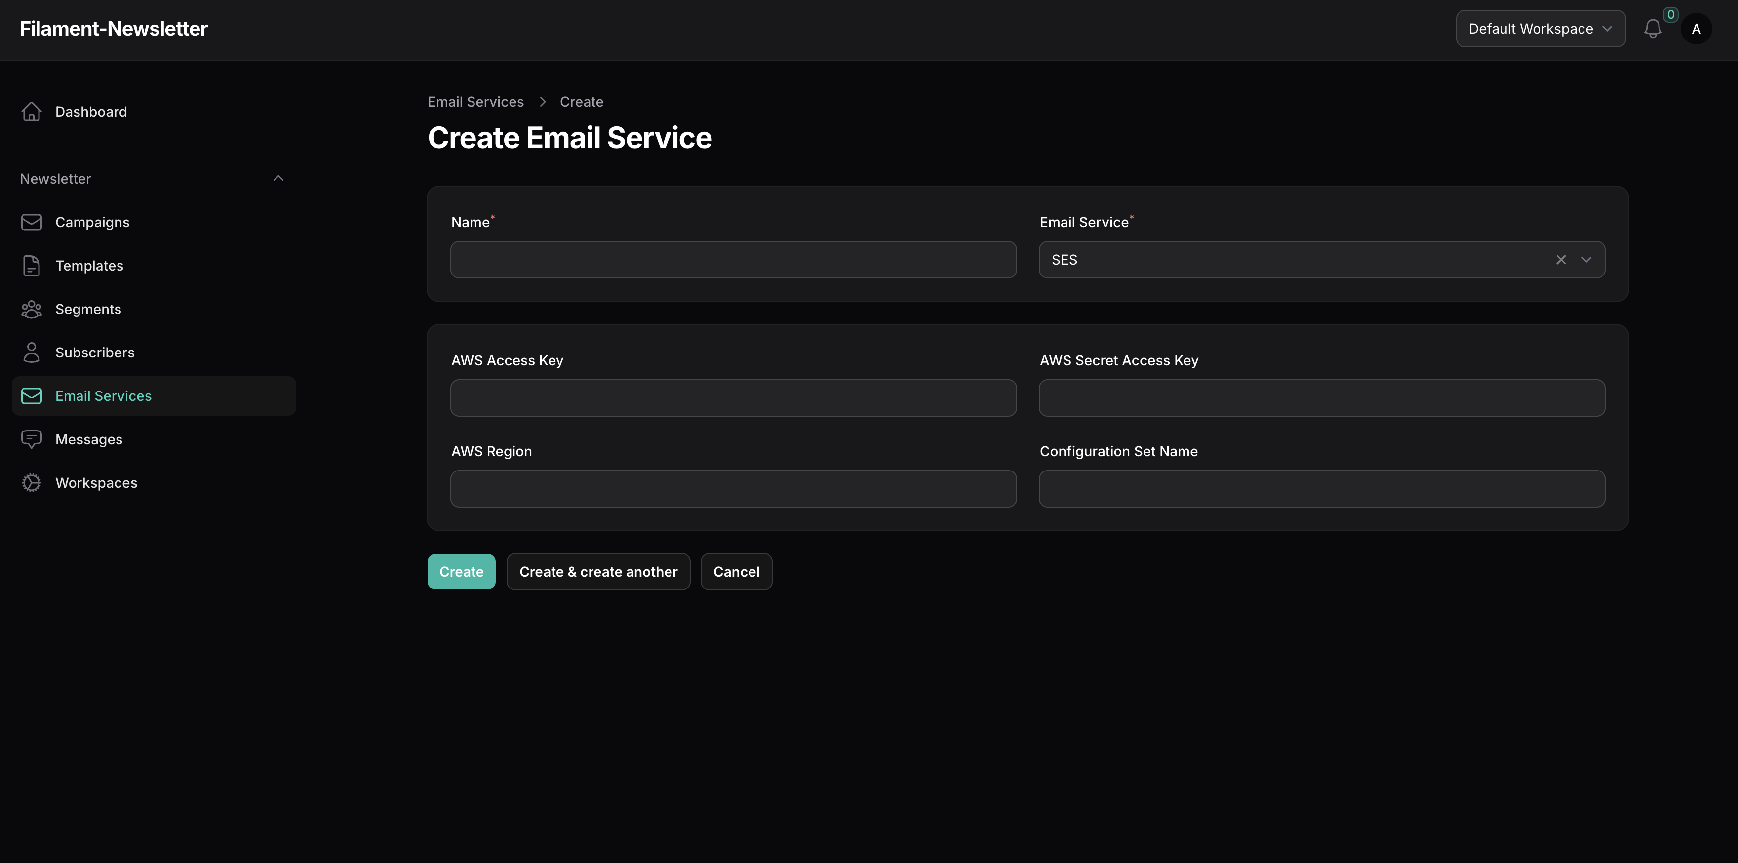
Task: Click the SES selected value
Action: coord(1064,260)
